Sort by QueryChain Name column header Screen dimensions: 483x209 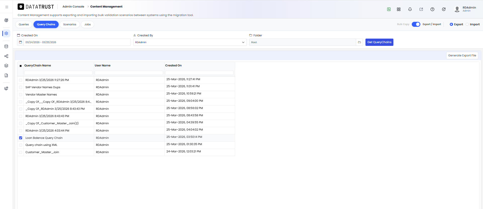[x=38, y=65]
